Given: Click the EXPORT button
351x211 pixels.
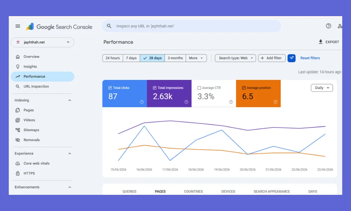Looking at the screenshot, I should (329, 42).
